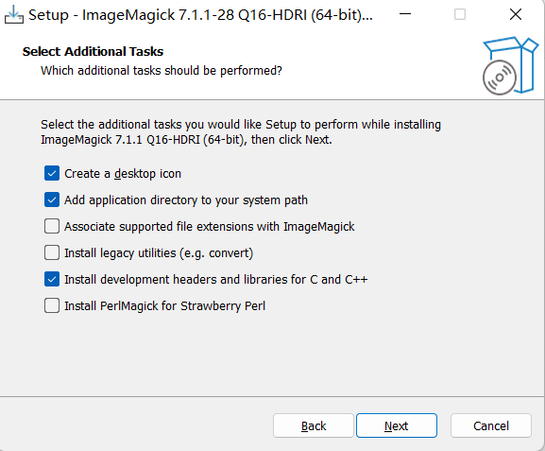
Task: Click the Strawberry Perl option label
Action: pyautogui.click(x=164, y=306)
